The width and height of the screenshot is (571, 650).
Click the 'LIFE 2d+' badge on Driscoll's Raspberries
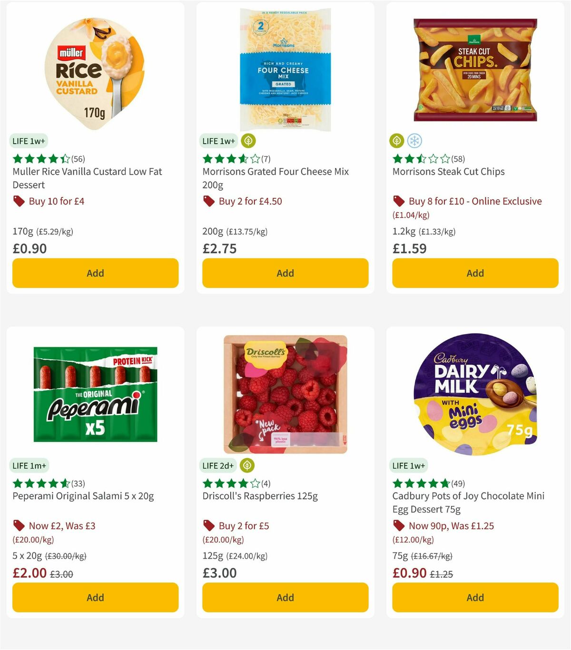pyautogui.click(x=217, y=465)
